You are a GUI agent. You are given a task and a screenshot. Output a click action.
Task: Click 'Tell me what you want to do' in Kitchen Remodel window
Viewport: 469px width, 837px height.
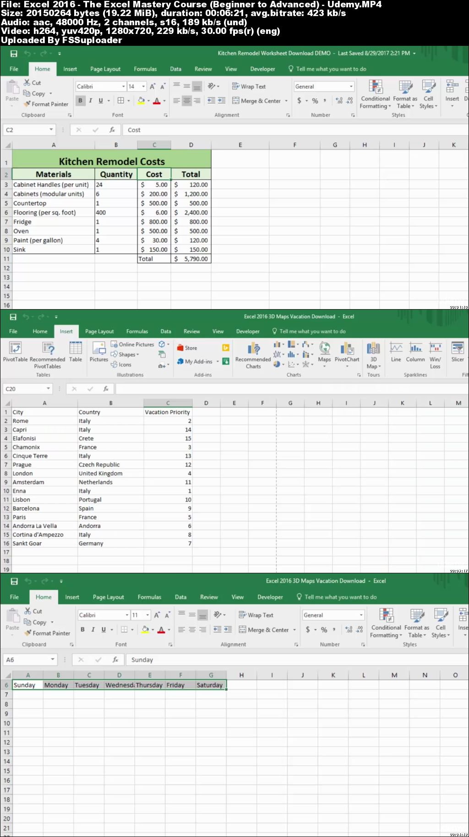(327, 69)
